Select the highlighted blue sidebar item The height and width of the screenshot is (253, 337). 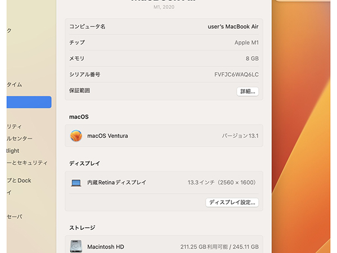[x=29, y=102]
